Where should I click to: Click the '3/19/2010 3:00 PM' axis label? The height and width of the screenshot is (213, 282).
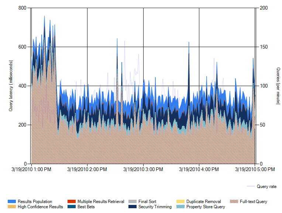tap(143, 169)
